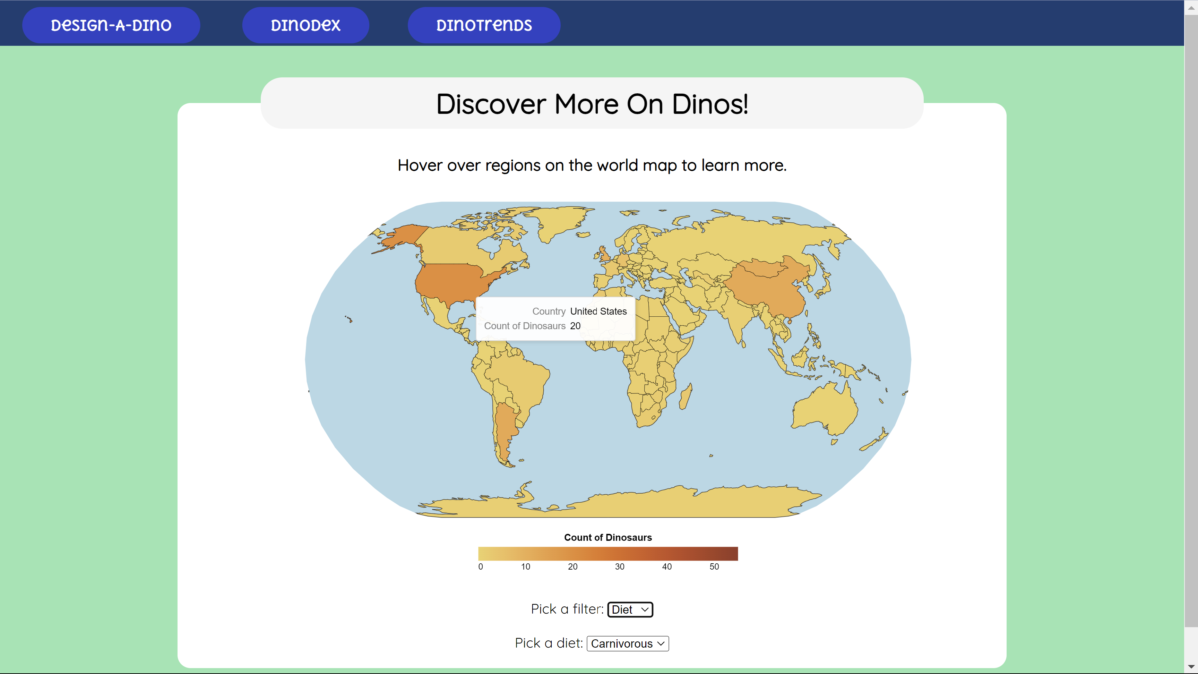The height and width of the screenshot is (674, 1198).
Task: Open the Dinotrends tab
Action: pyautogui.click(x=484, y=25)
